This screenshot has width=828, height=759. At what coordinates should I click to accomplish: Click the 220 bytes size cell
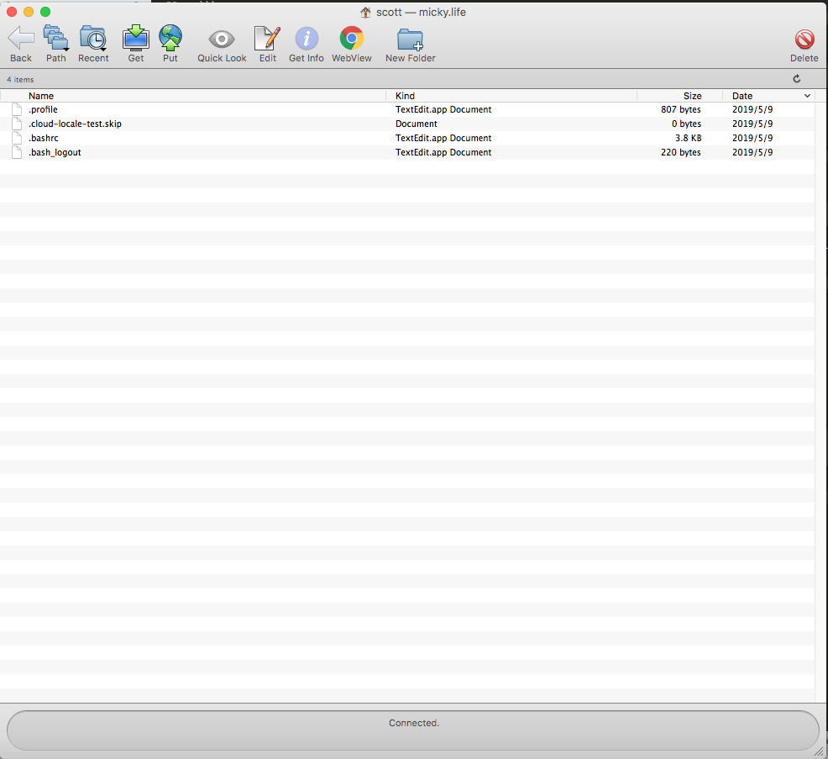click(x=681, y=152)
